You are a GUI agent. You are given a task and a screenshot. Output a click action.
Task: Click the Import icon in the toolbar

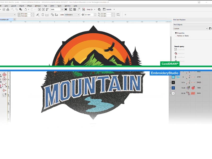coord(39,10)
